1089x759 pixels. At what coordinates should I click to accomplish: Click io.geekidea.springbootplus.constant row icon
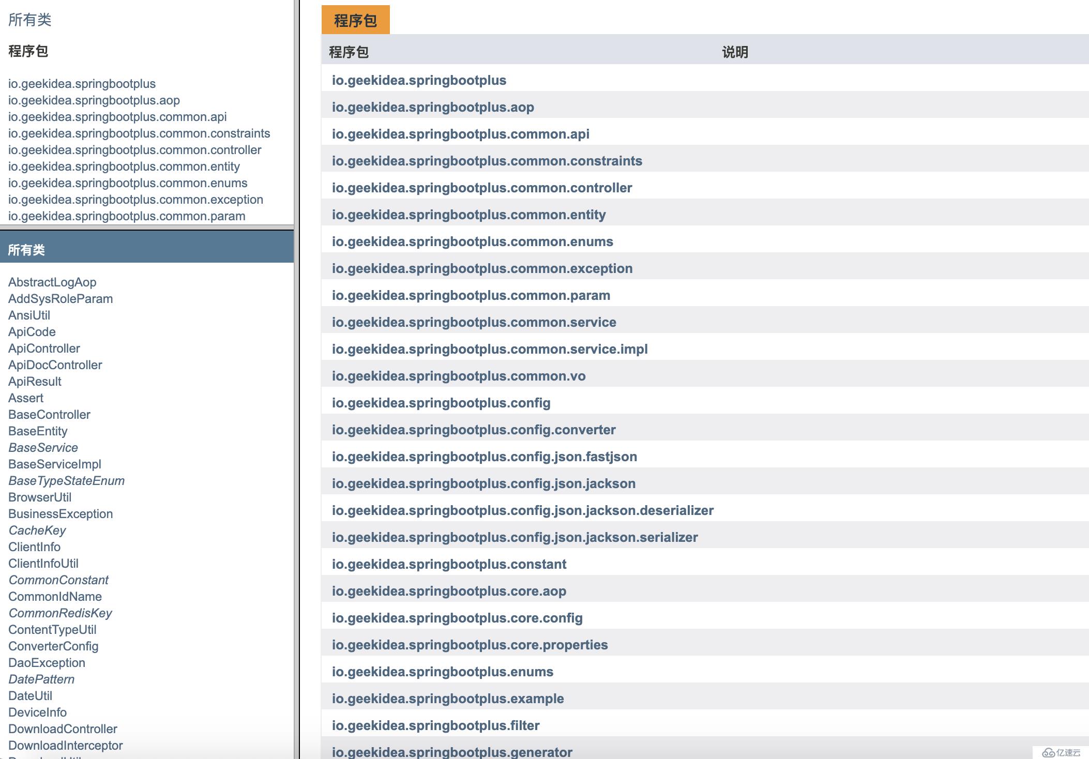[x=449, y=564]
